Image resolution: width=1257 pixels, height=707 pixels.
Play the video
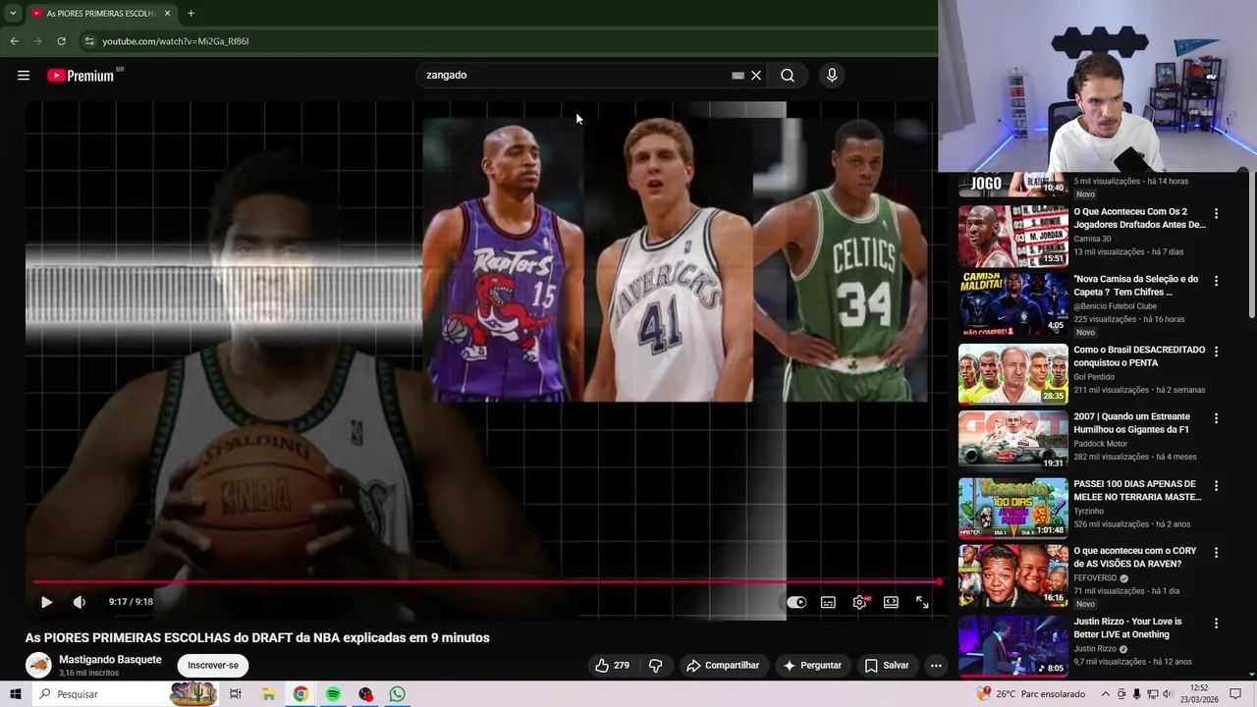46,602
